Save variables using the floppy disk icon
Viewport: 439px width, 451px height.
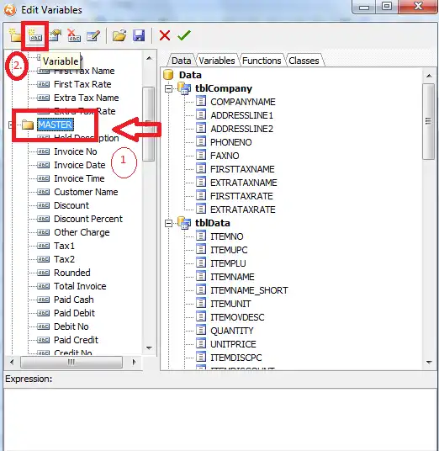[x=139, y=35]
